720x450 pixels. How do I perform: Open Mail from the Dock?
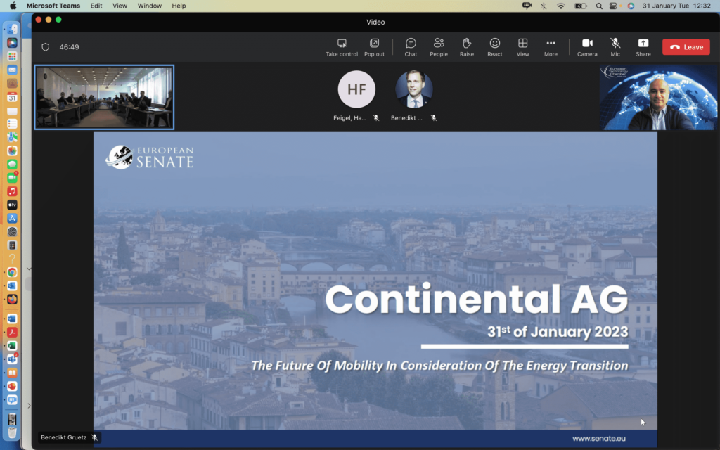point(13,70)
